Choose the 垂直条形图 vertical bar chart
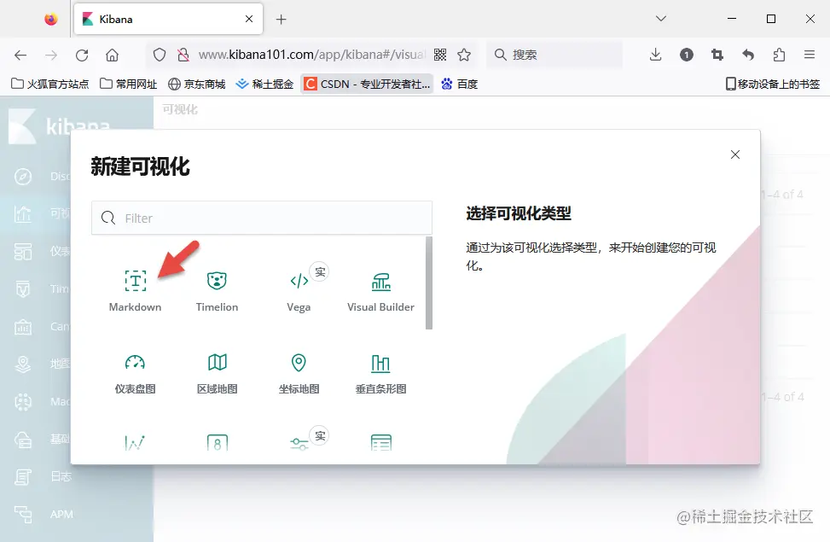 click(x=380, y=373)
